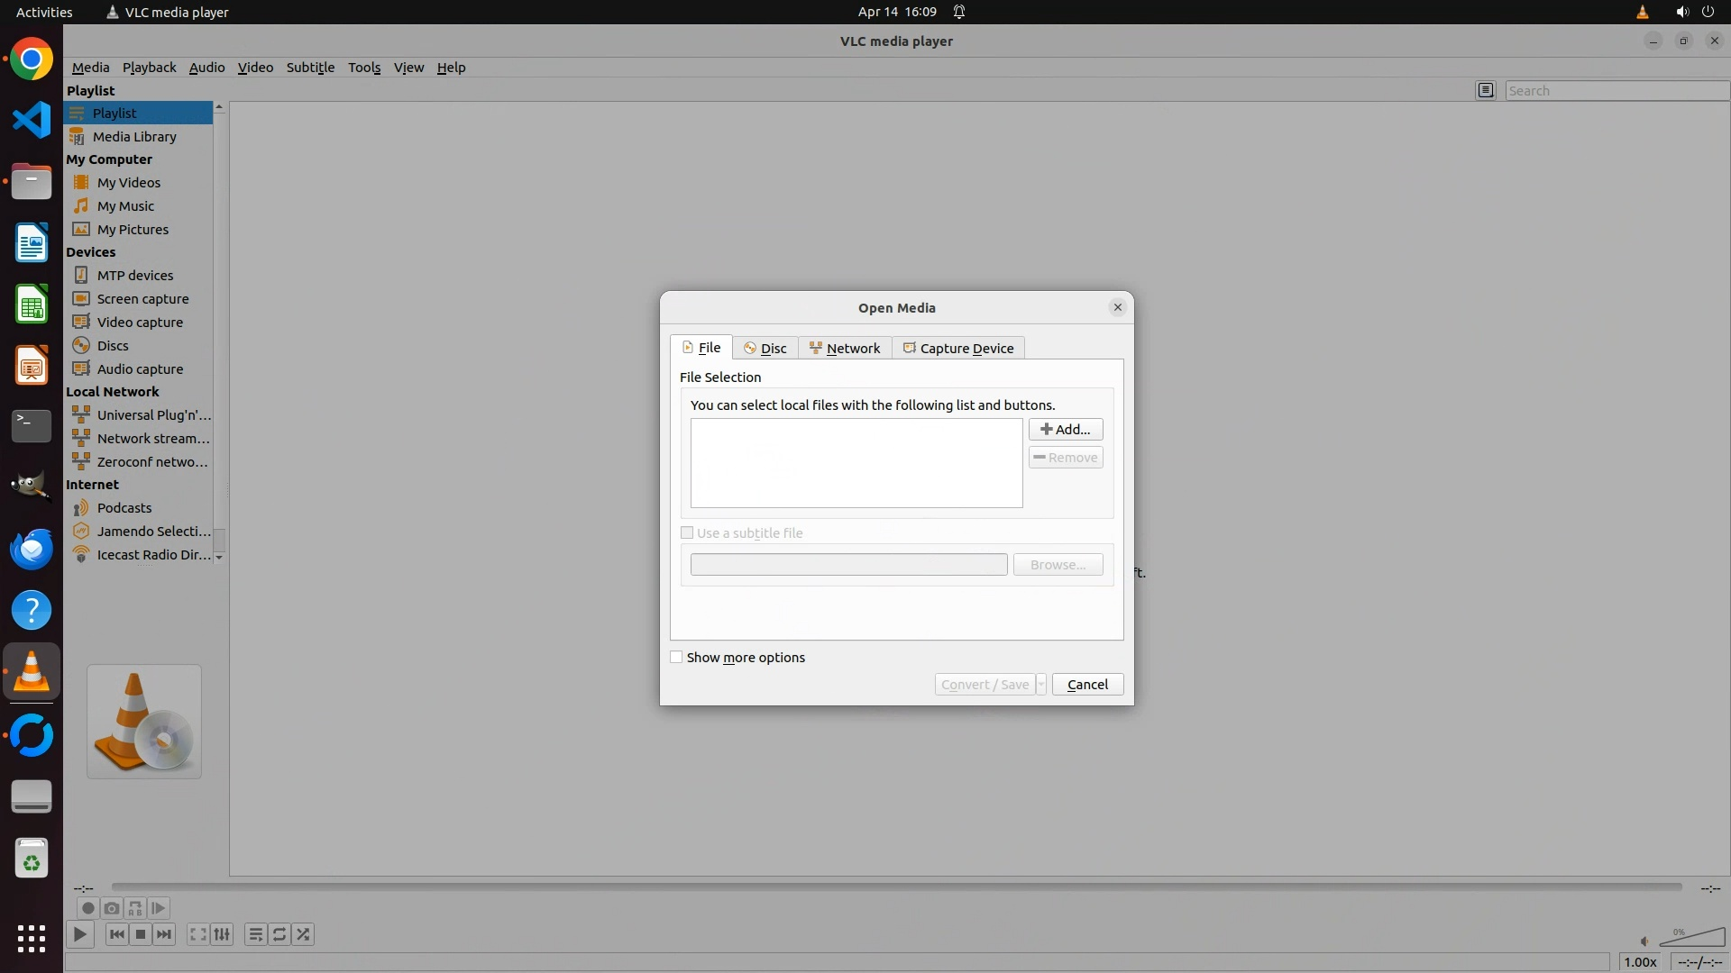Screen dimensions: 1731x973
Task: Click the playlist view toggle icon next to Search
Action: 1486,90
